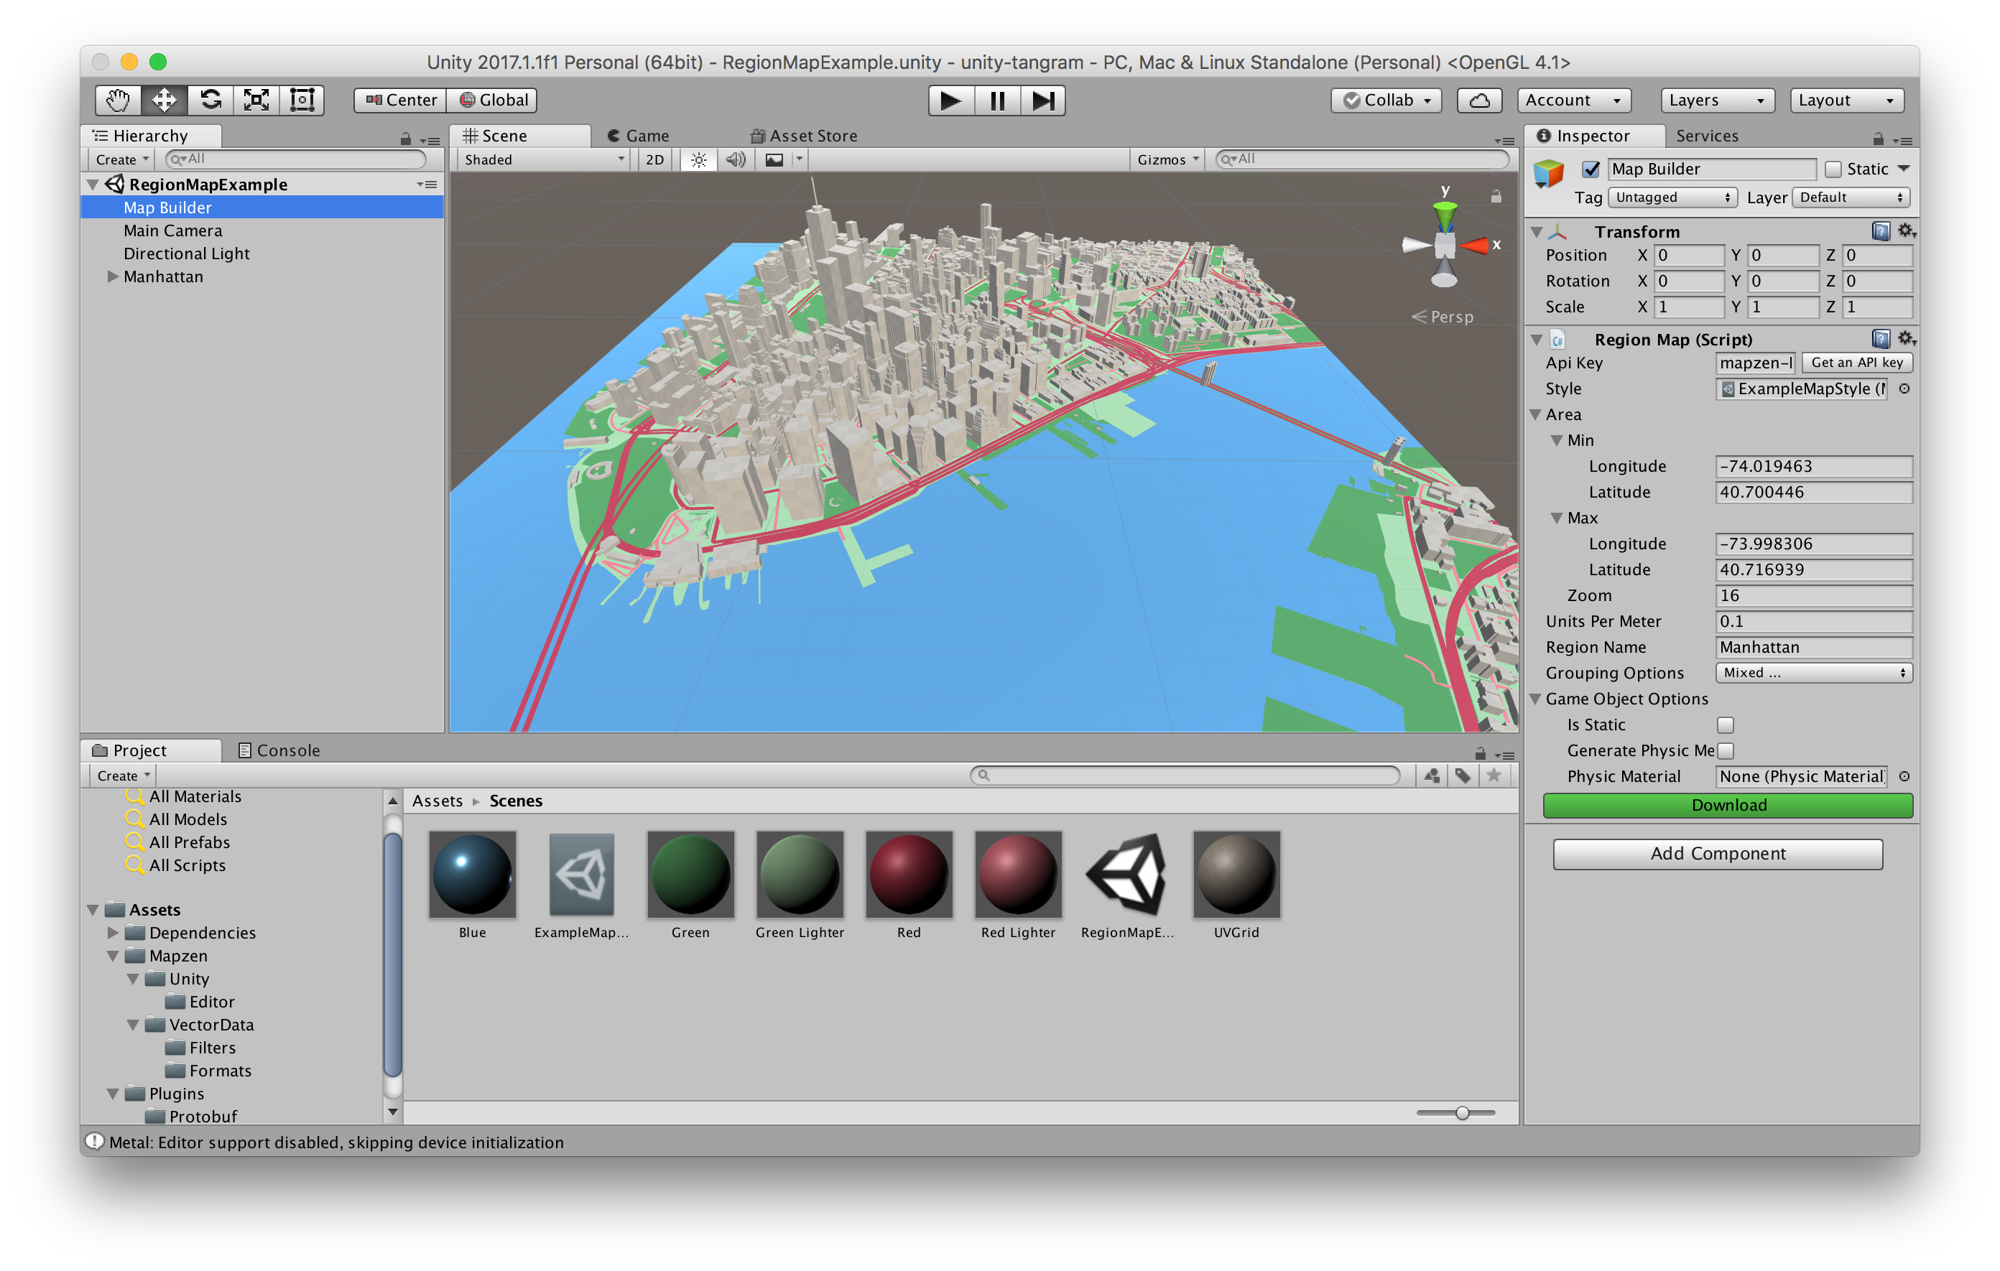Collapse the Area foldout
Viewport: 2000px width, 1271px height.
[x=1537, y=414]
